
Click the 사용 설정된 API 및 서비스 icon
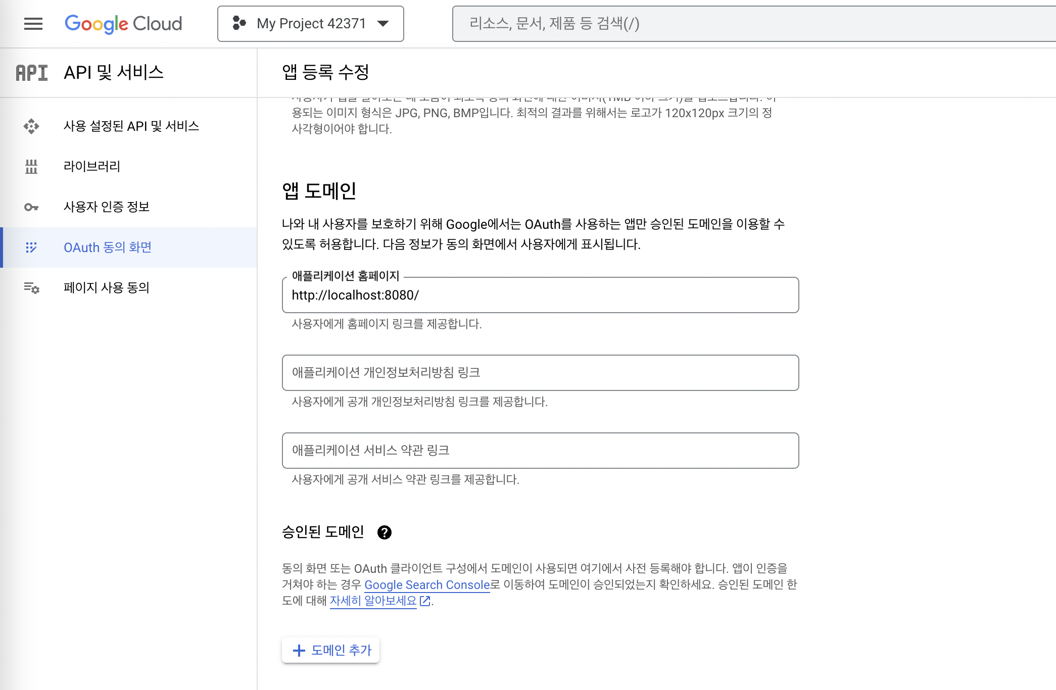pyautogui.click(x=31, y=126)
